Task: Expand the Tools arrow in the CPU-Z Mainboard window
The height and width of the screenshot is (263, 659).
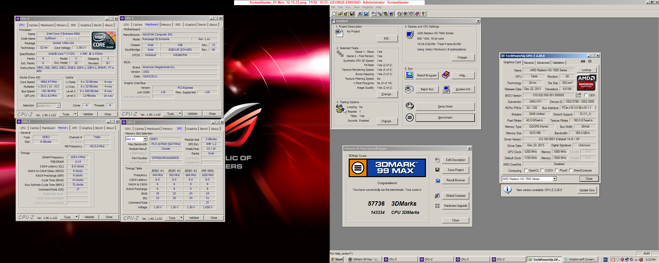Action: (180, 114)
